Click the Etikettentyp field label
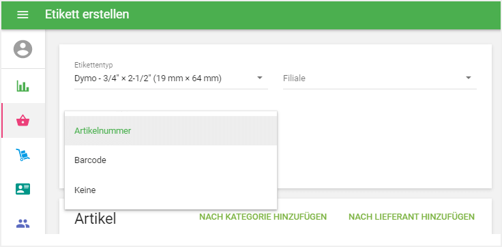The image size is (502, 247). click(93, 65)
